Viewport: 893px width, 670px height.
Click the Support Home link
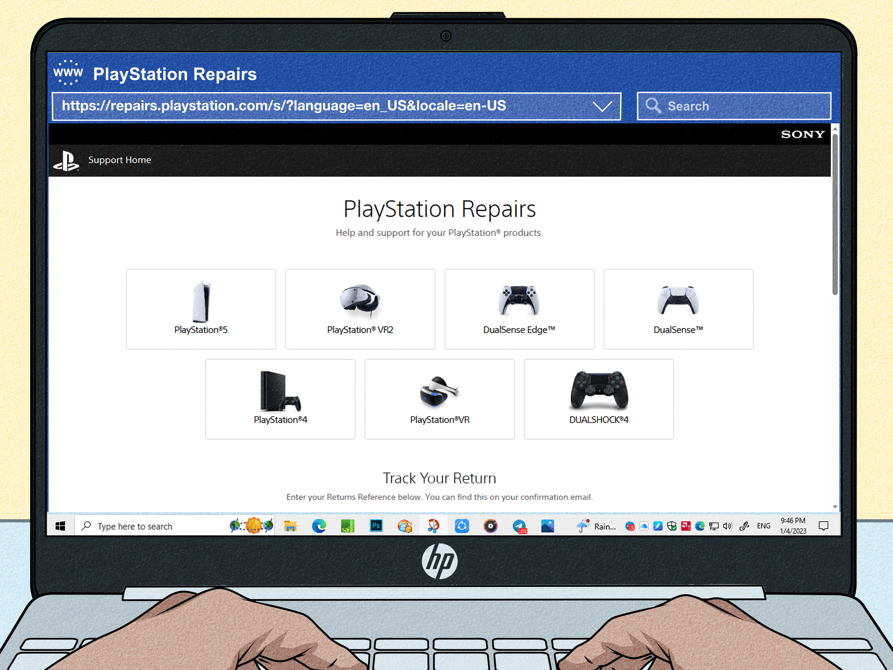[x=119, y=160]
